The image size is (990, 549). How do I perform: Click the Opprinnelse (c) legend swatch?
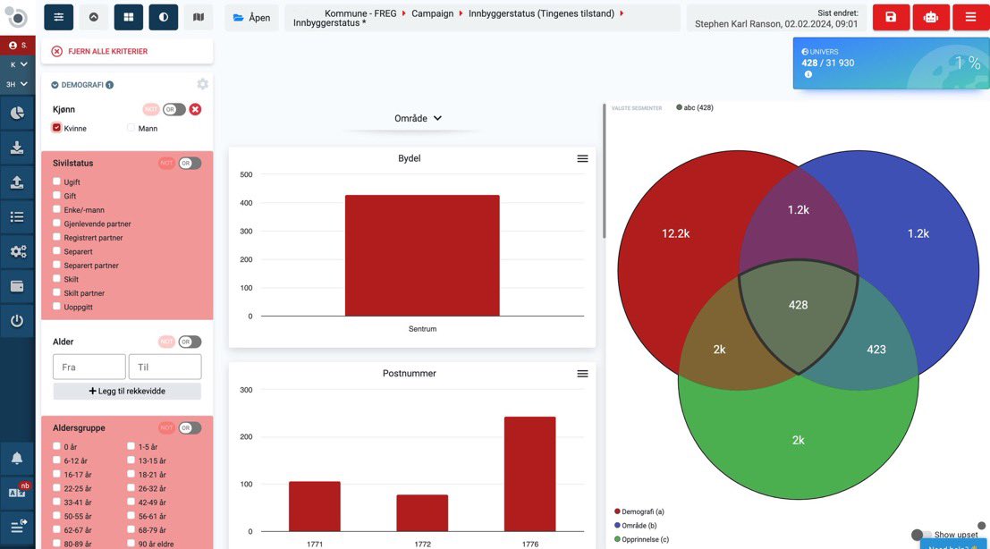coord(617,539)
